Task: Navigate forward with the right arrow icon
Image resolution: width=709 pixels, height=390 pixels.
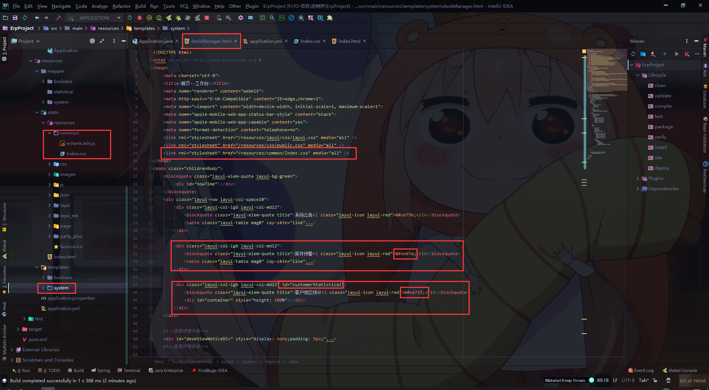Action: click(46, 18)
